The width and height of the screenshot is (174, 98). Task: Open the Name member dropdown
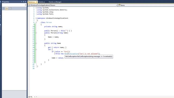146,5
